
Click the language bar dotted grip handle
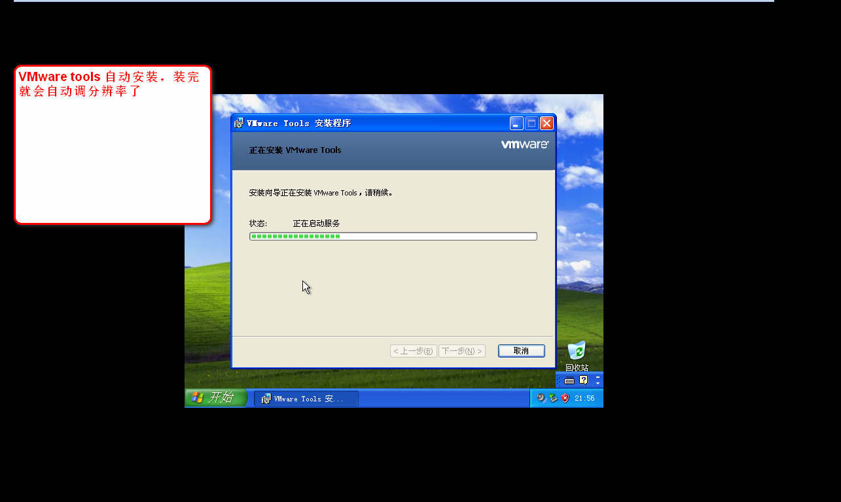click(558, 380)
